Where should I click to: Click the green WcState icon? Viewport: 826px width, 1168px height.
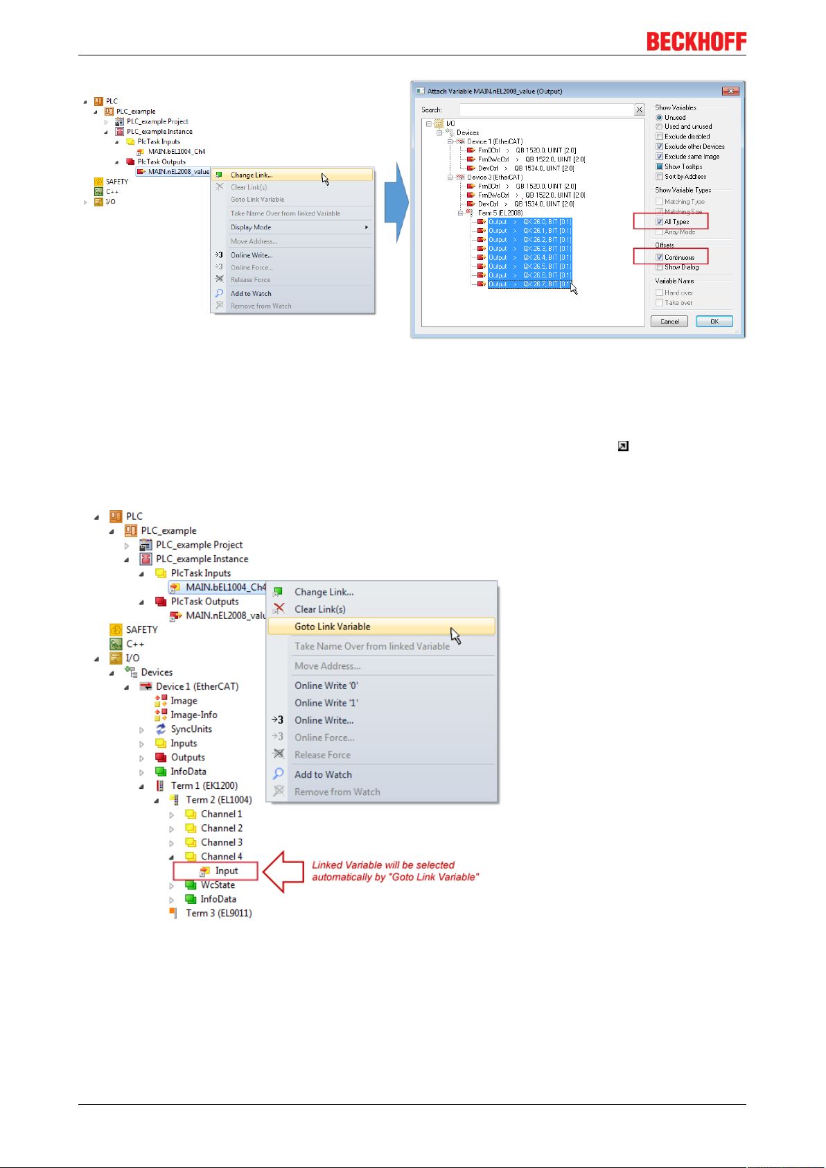[x=191, y=885]
